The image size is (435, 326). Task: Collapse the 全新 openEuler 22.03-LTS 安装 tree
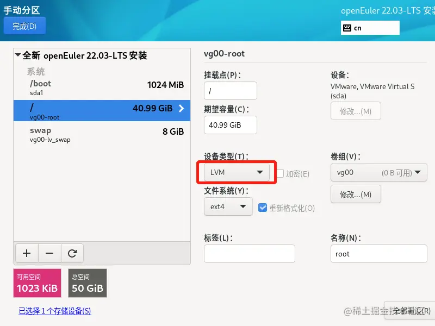18,55
